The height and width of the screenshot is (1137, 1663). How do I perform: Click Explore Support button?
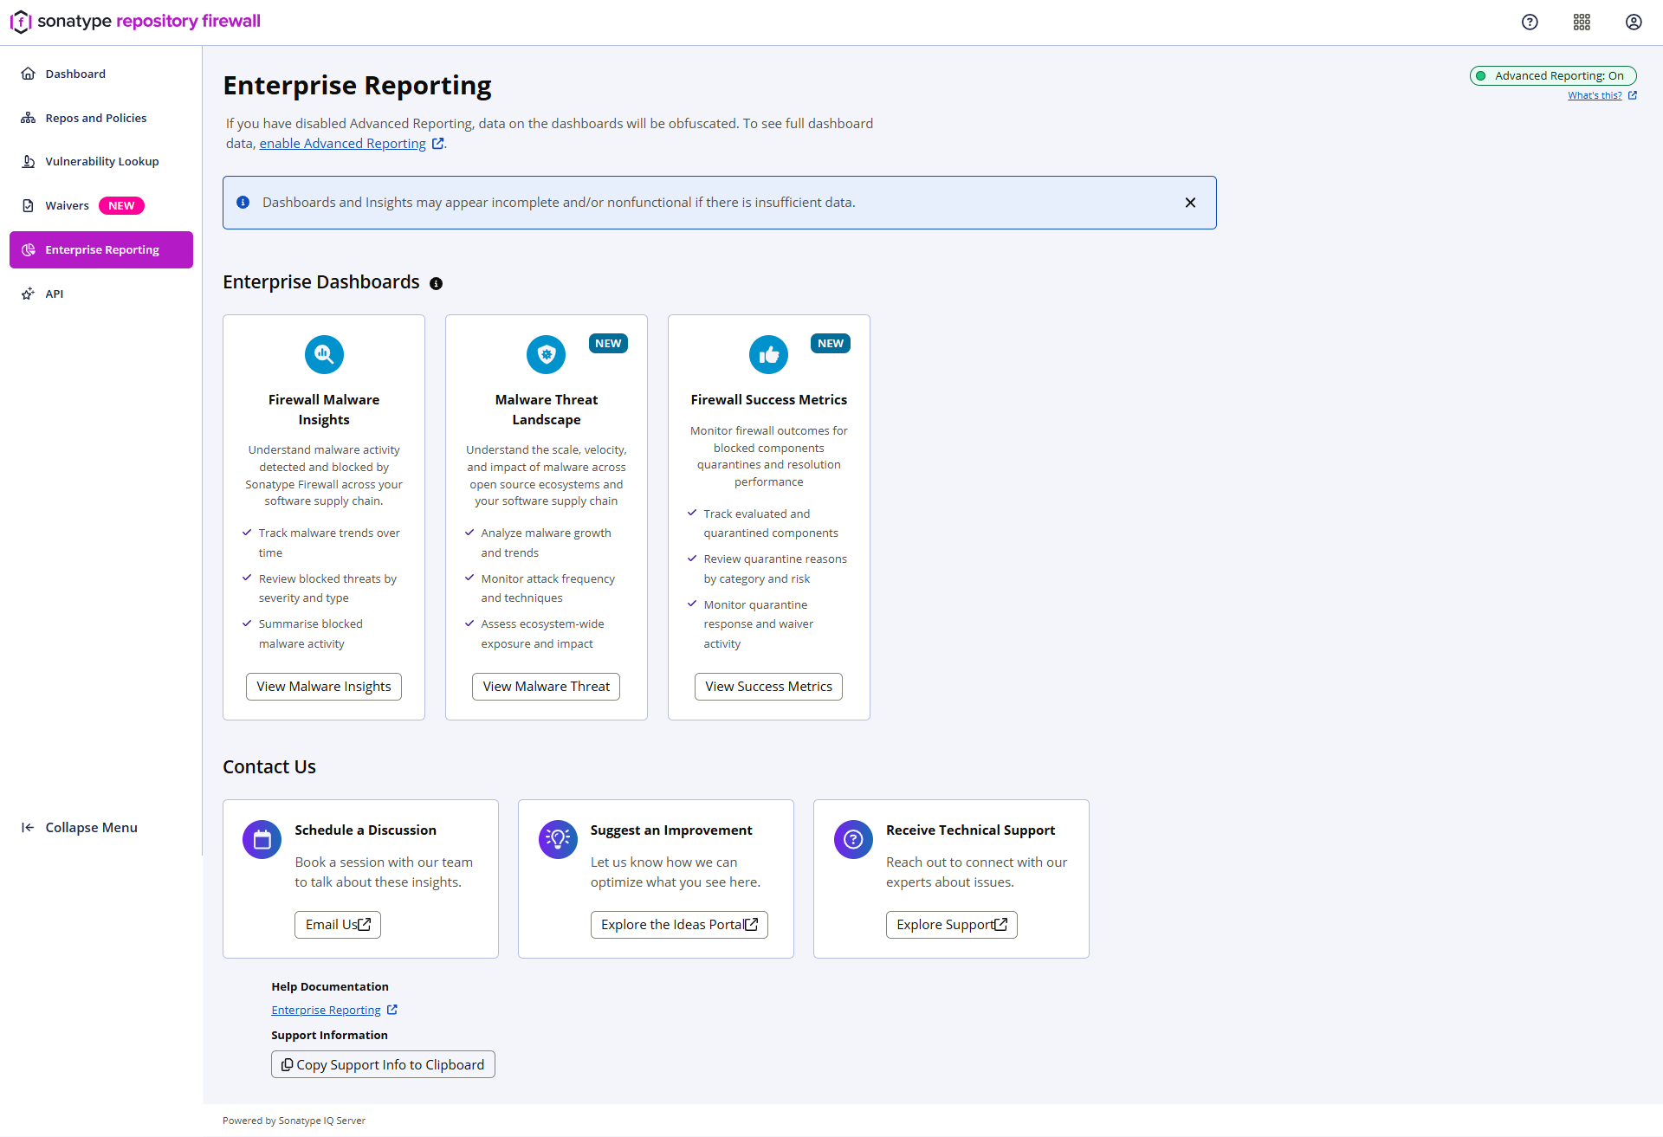(952, 925)
